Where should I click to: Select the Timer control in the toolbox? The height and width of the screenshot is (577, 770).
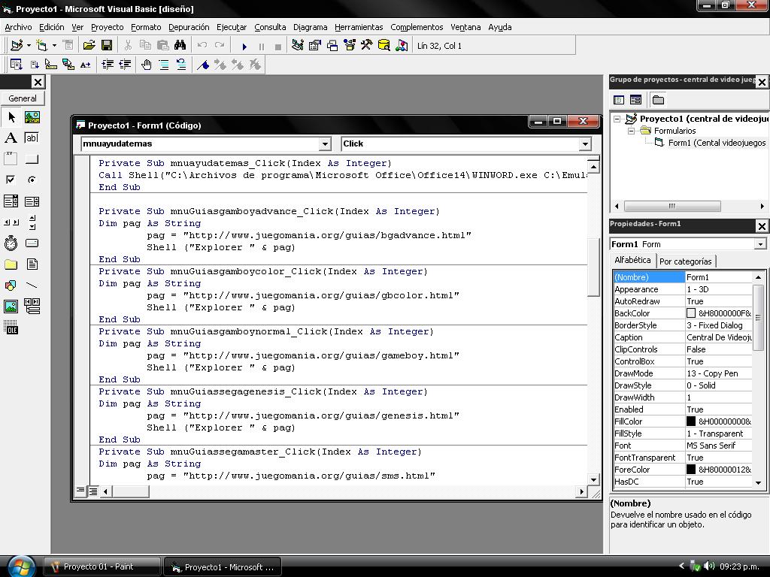coord(11,243)
